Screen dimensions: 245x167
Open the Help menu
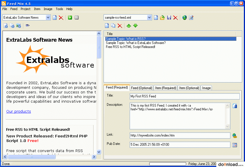click(x=69, y=9)
